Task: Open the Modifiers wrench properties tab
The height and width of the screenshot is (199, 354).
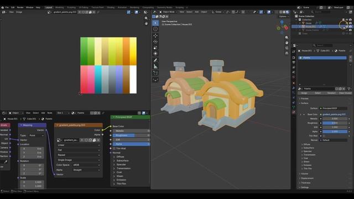Action: click(294, 88)
